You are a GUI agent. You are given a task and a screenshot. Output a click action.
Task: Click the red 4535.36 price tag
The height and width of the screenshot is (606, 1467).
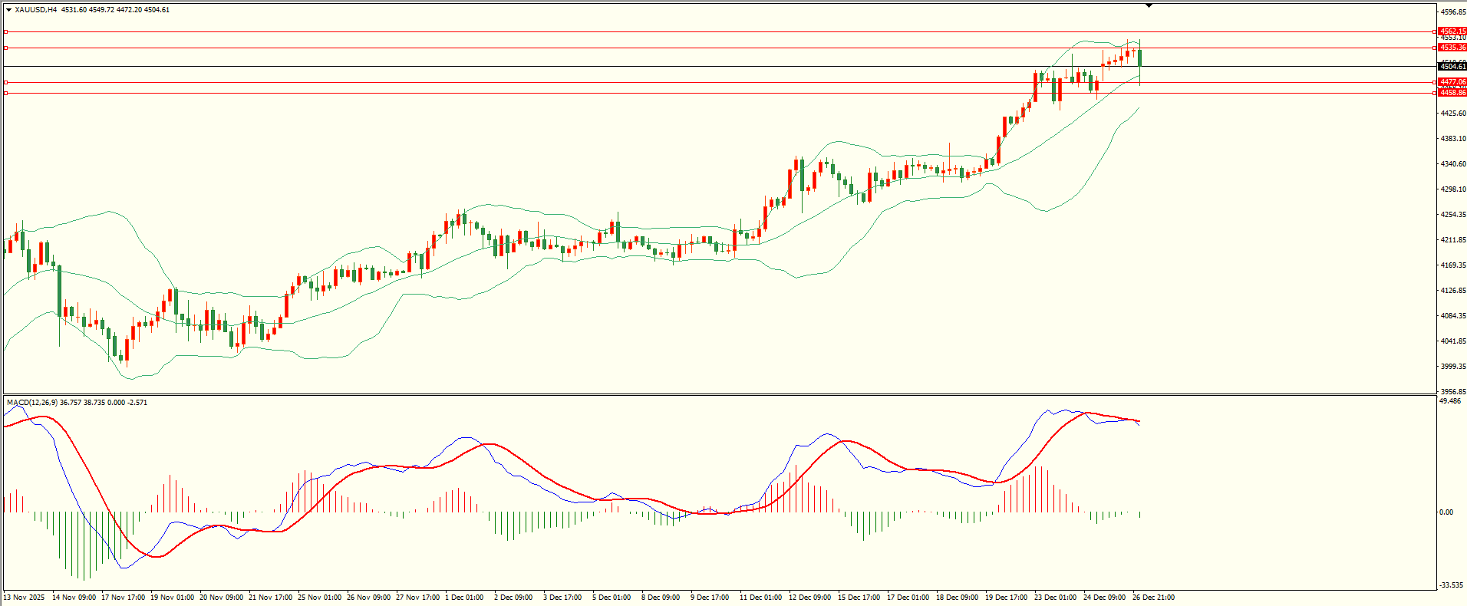click(1452, 48)
